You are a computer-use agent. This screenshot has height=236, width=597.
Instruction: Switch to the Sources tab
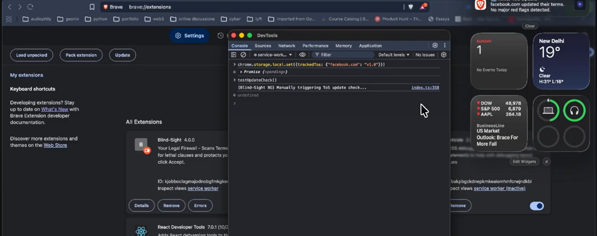pos(263,46)
